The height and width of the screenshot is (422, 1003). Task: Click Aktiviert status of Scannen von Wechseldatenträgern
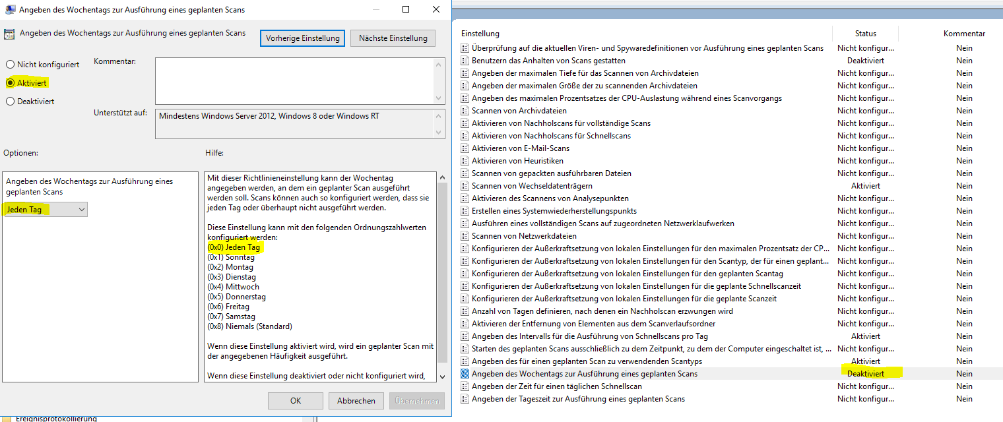point(865,186)
